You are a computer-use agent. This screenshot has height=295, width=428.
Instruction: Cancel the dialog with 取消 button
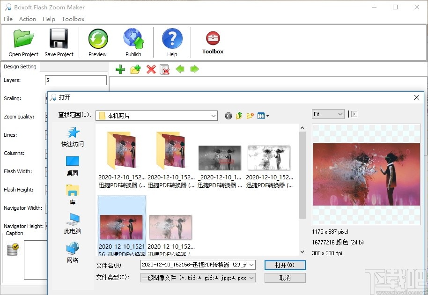tap(285, 277)
